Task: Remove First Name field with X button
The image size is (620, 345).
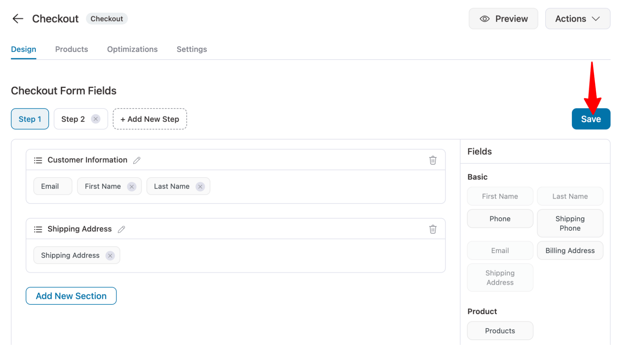Action: click(x=132, y=186)
